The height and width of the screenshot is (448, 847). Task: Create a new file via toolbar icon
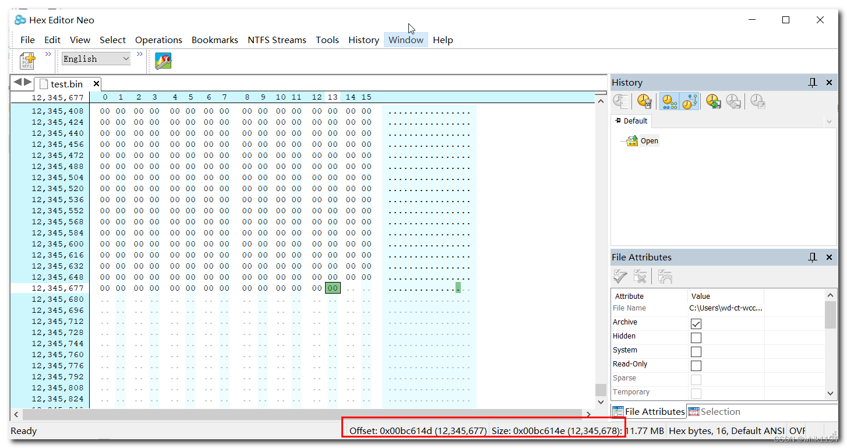[28, 60]
